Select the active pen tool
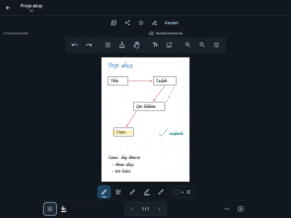 pos(104,192)
